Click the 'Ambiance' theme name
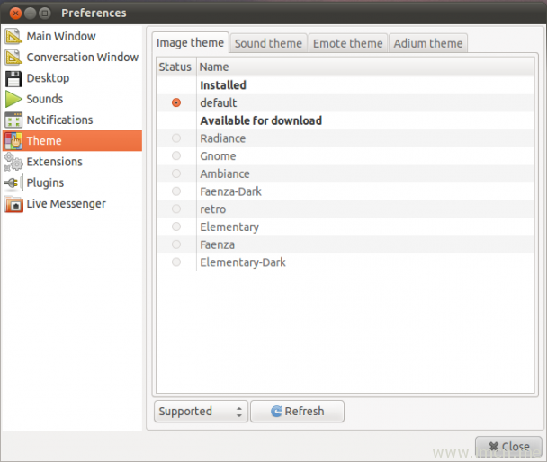 [225, 173]
